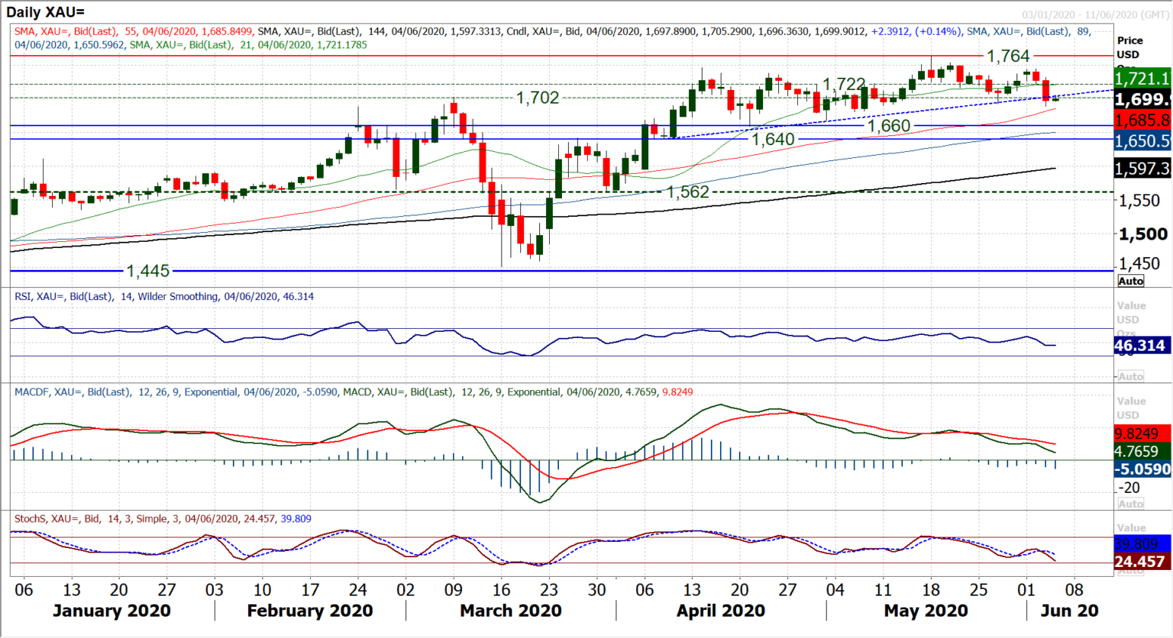The image size is (1173, 638).
Task: Click the April 2020 month label
Action: pyautogui.click(x=721, y=611)
